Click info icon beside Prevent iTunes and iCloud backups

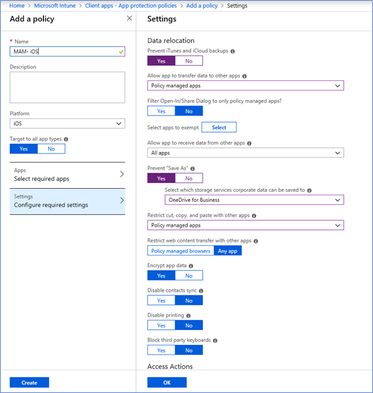point(232,51)
